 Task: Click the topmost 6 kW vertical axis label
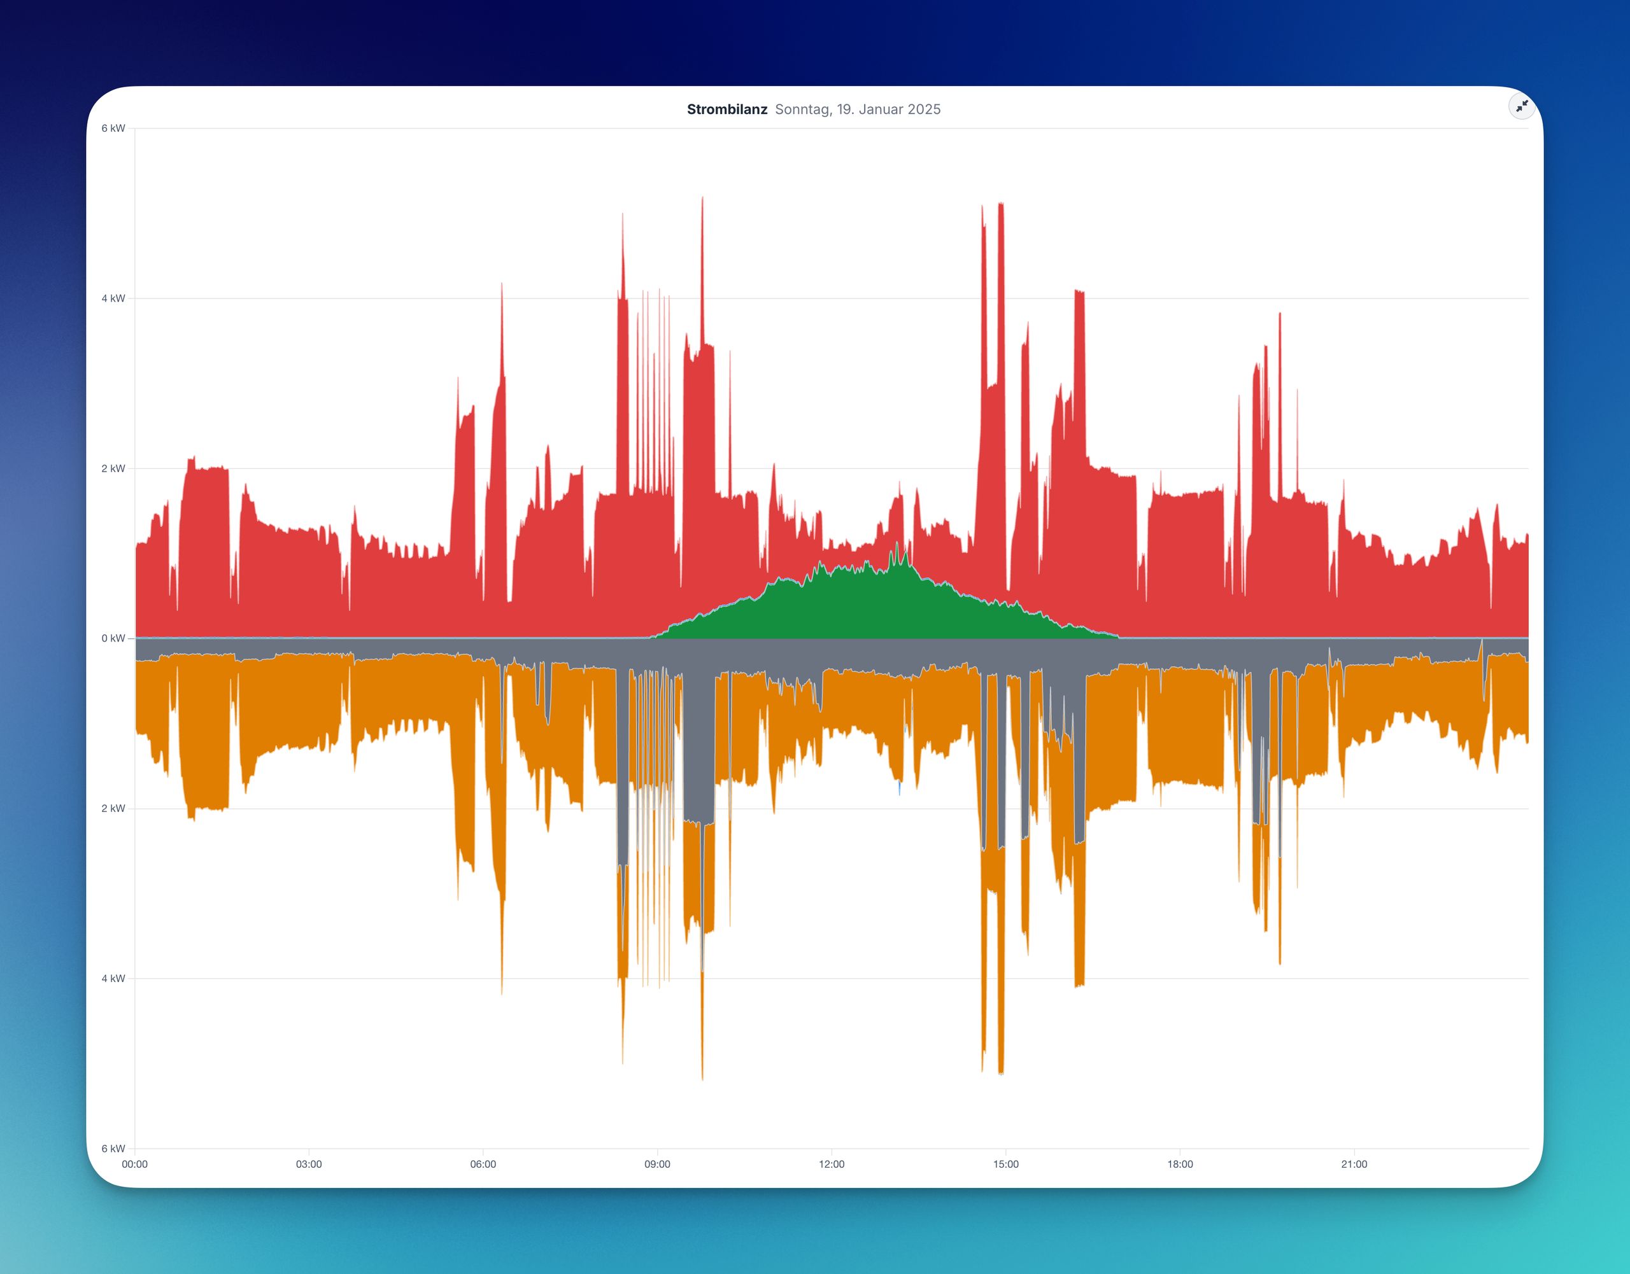[x=113, y=129]
